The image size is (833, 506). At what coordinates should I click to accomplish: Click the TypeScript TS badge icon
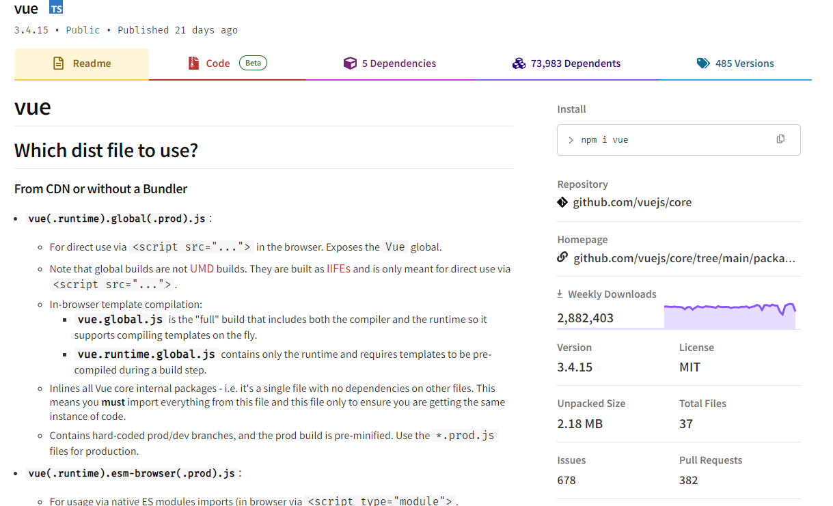56,8
